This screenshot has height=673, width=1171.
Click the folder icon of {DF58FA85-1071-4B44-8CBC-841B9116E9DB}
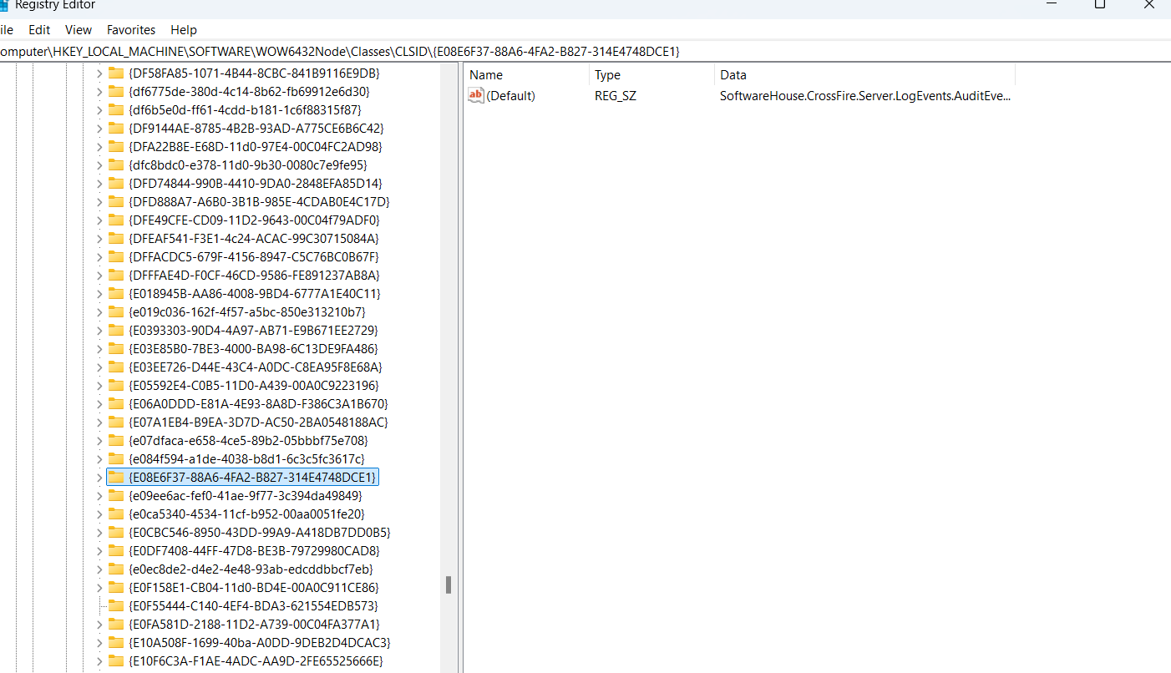[116, 73]
